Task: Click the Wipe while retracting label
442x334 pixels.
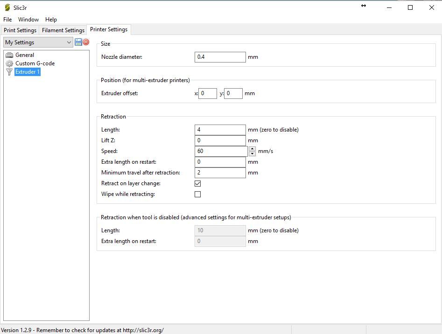Action: 128,194
